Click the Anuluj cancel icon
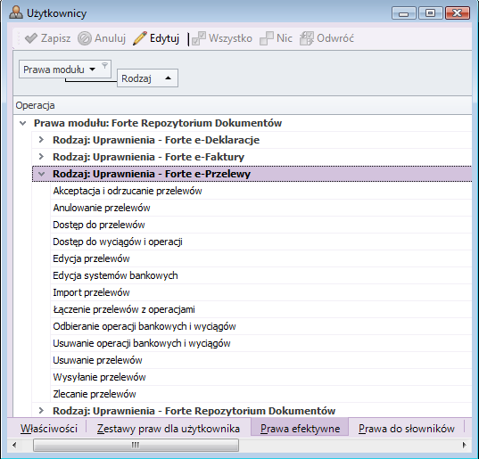The height and width of the screenshot is (459, 479). pos(85,38)
